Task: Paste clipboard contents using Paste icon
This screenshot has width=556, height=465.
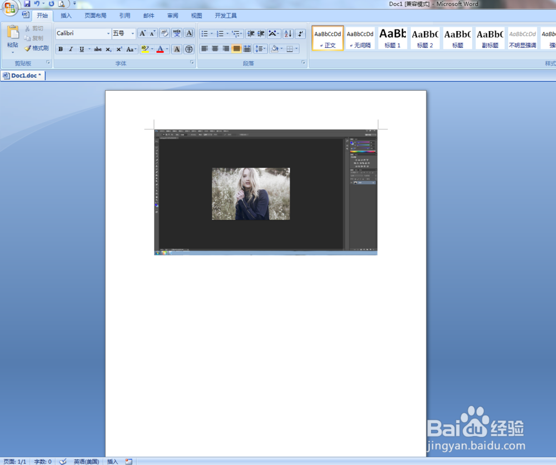Action: pos(13,32)
